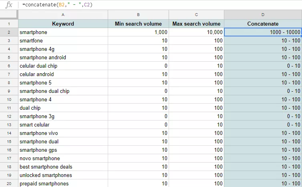Click the 'celular android' cell
This screenshot has height=187, width=302.
click(x=63, y=74)
